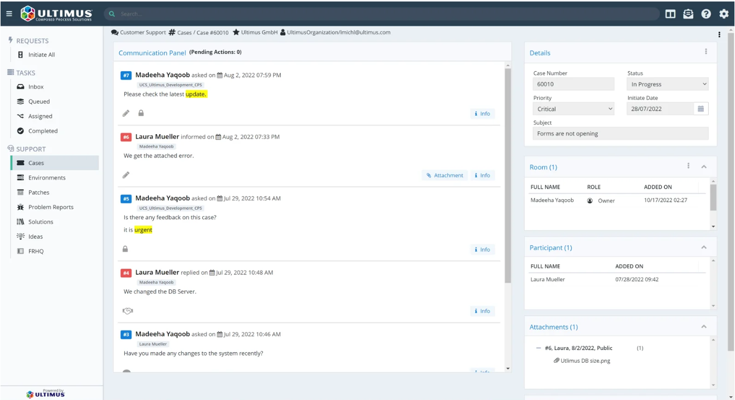Click the #4 message number badge
The image size is (735, 400).
tap(126, 273)
